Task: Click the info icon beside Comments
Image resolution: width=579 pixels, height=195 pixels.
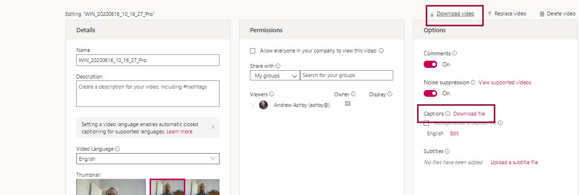Action: click(455, 53)
